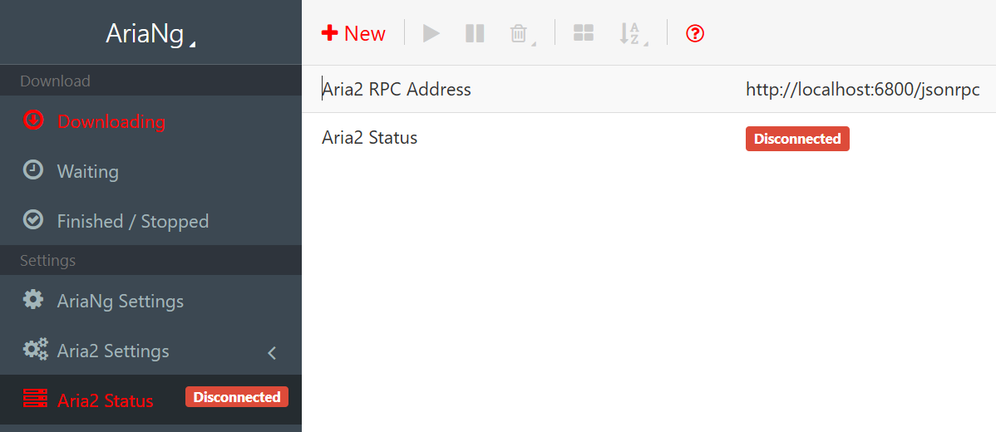Click the red plus New button
Image resolution: width=996 pixels, height=432 pixels.
coord(353,33)
